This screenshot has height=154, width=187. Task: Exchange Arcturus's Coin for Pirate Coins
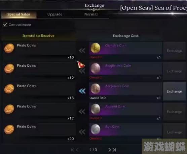point(174,91)
